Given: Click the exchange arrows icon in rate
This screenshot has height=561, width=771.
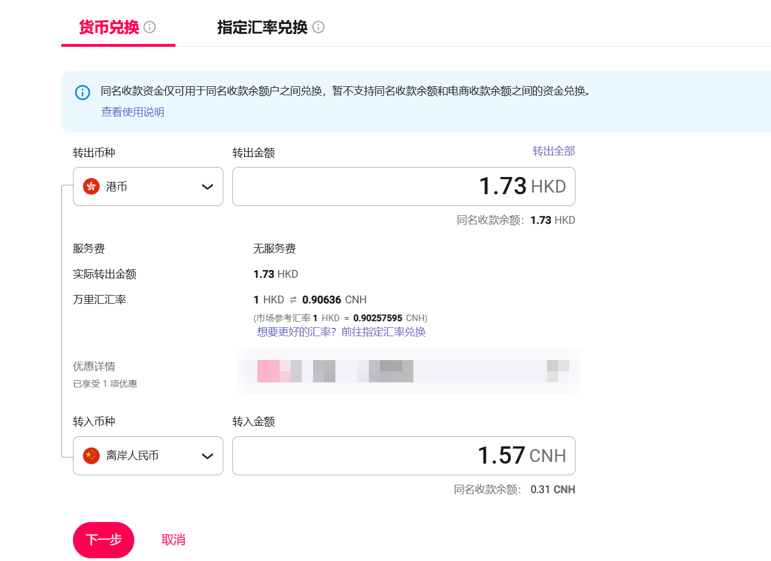Looking at the screenshot, I should (x=293, y=300).
